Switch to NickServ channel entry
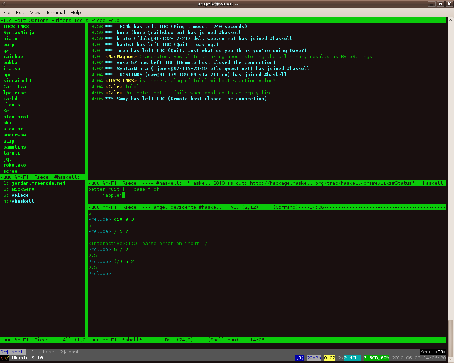The image size is (454, 363). [x=23, y=189]
